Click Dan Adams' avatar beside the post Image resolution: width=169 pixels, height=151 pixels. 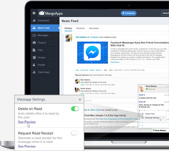[68, 38]
